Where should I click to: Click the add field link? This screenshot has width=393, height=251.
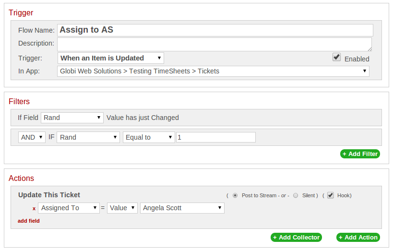click(x=29, y=221)
